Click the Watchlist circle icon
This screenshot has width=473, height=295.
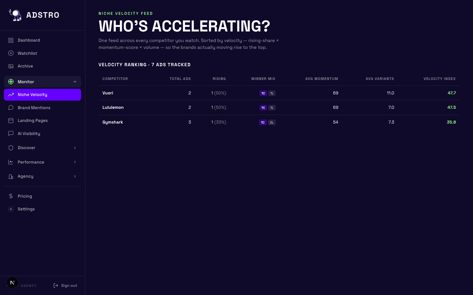tap(11, 53)
